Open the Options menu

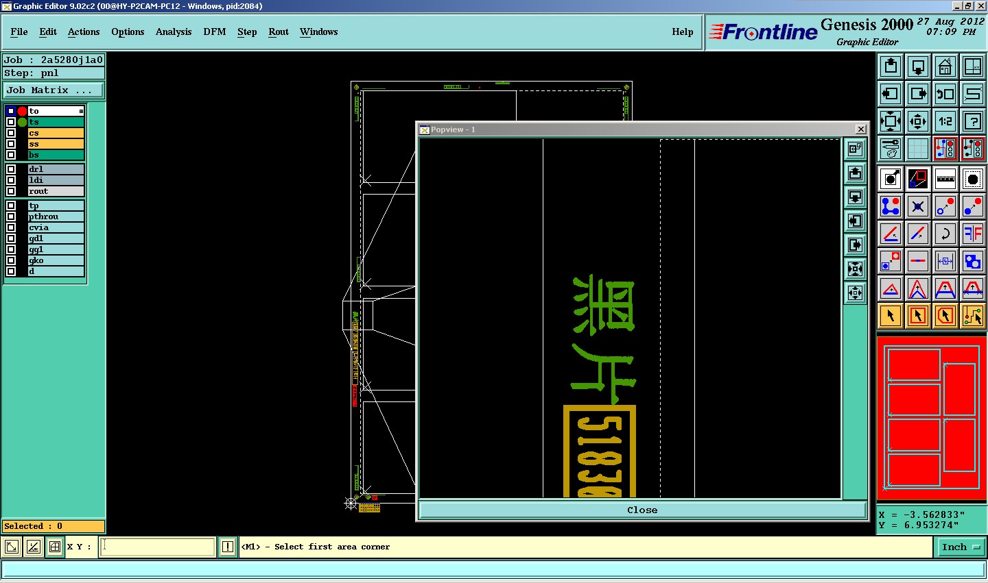[x=128, y=32]
